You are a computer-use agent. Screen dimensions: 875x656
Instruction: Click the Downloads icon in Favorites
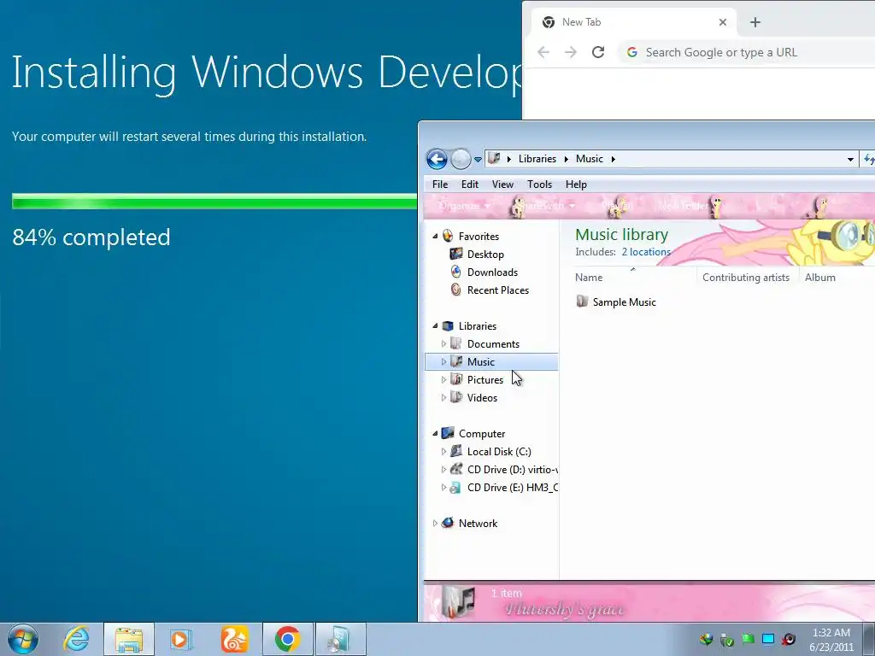click(x=456, y=272)
